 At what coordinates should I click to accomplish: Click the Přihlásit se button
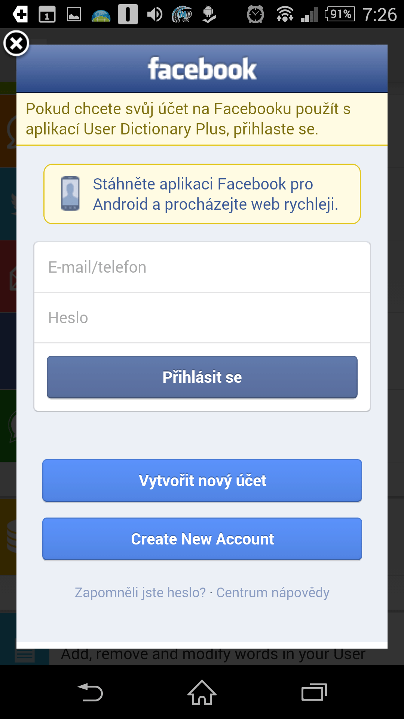click(x=202, y=377)
